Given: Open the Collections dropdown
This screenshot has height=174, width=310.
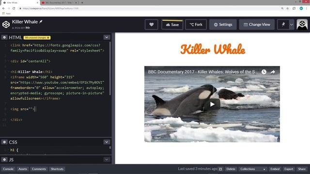Looking at the screenshot, I should coord(252,169).
